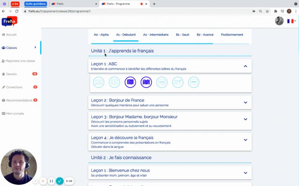
Task: Open the speech-bubble activity icon in Leçon 1
Action: 194,82
